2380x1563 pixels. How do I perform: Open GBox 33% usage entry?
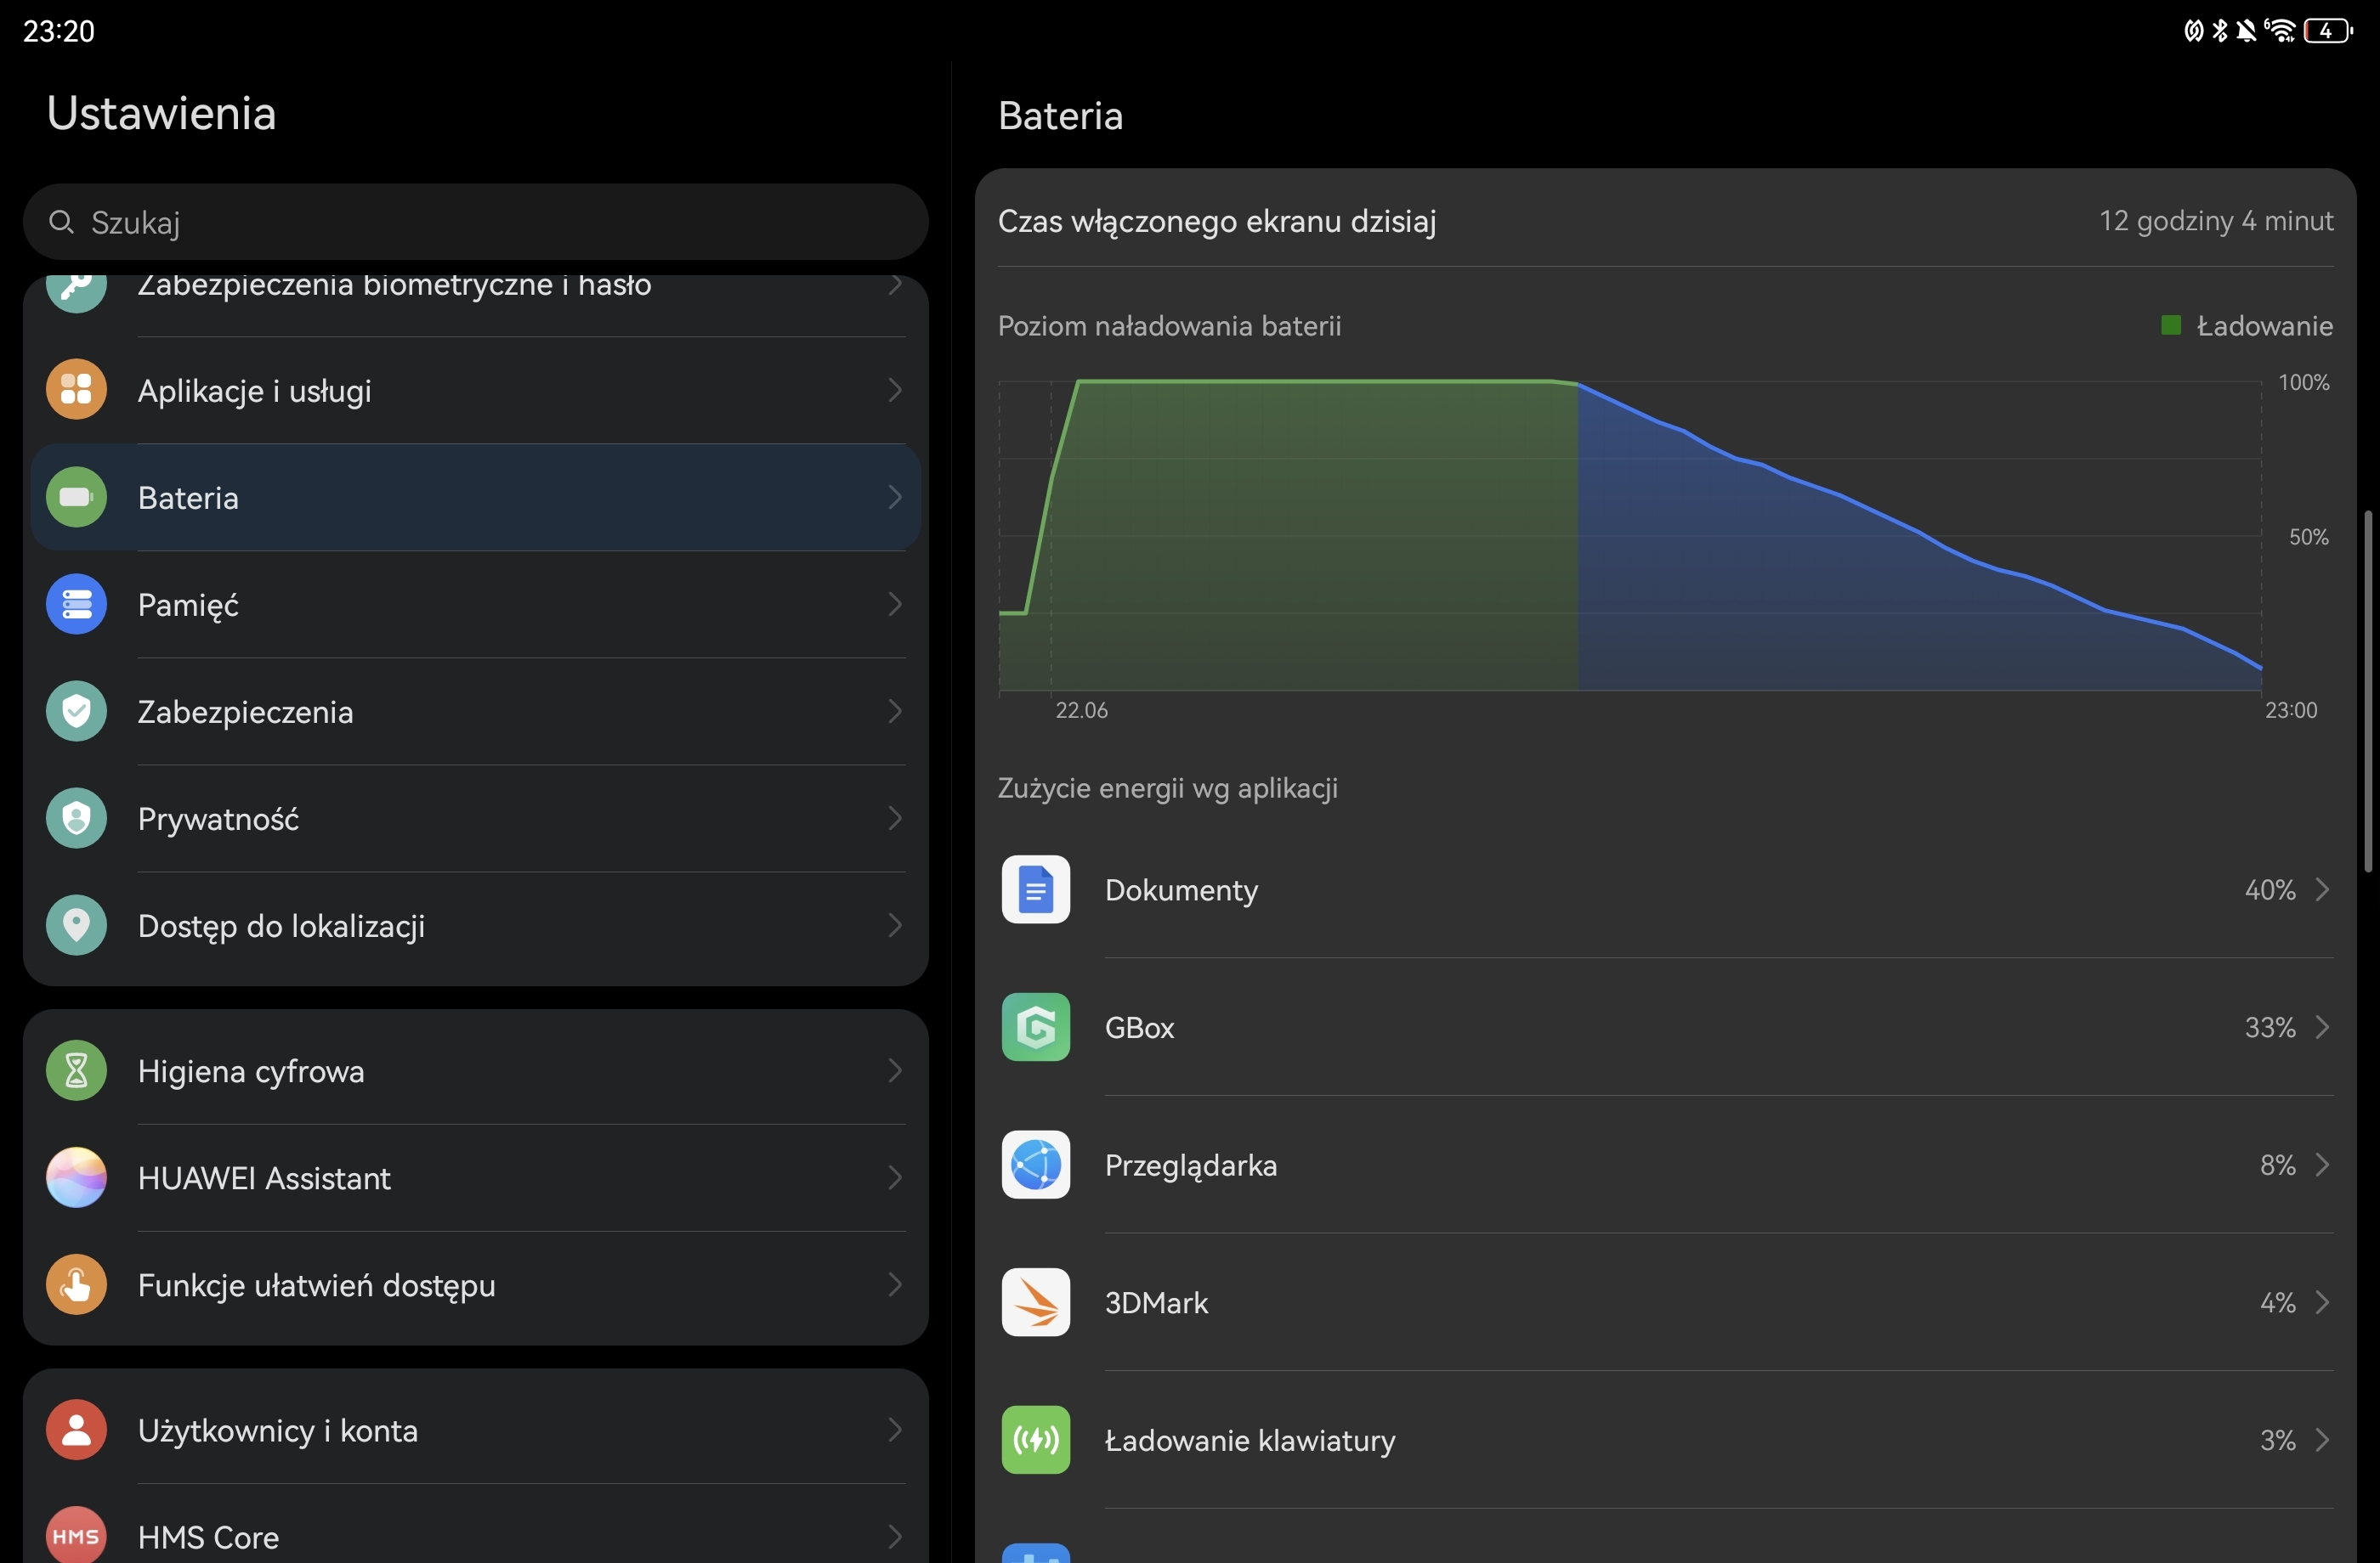coord(1665,1026)
